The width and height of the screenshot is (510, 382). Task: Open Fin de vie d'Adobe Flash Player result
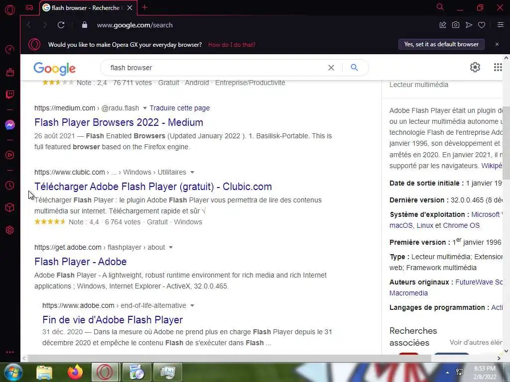click(x=113, y=320)
